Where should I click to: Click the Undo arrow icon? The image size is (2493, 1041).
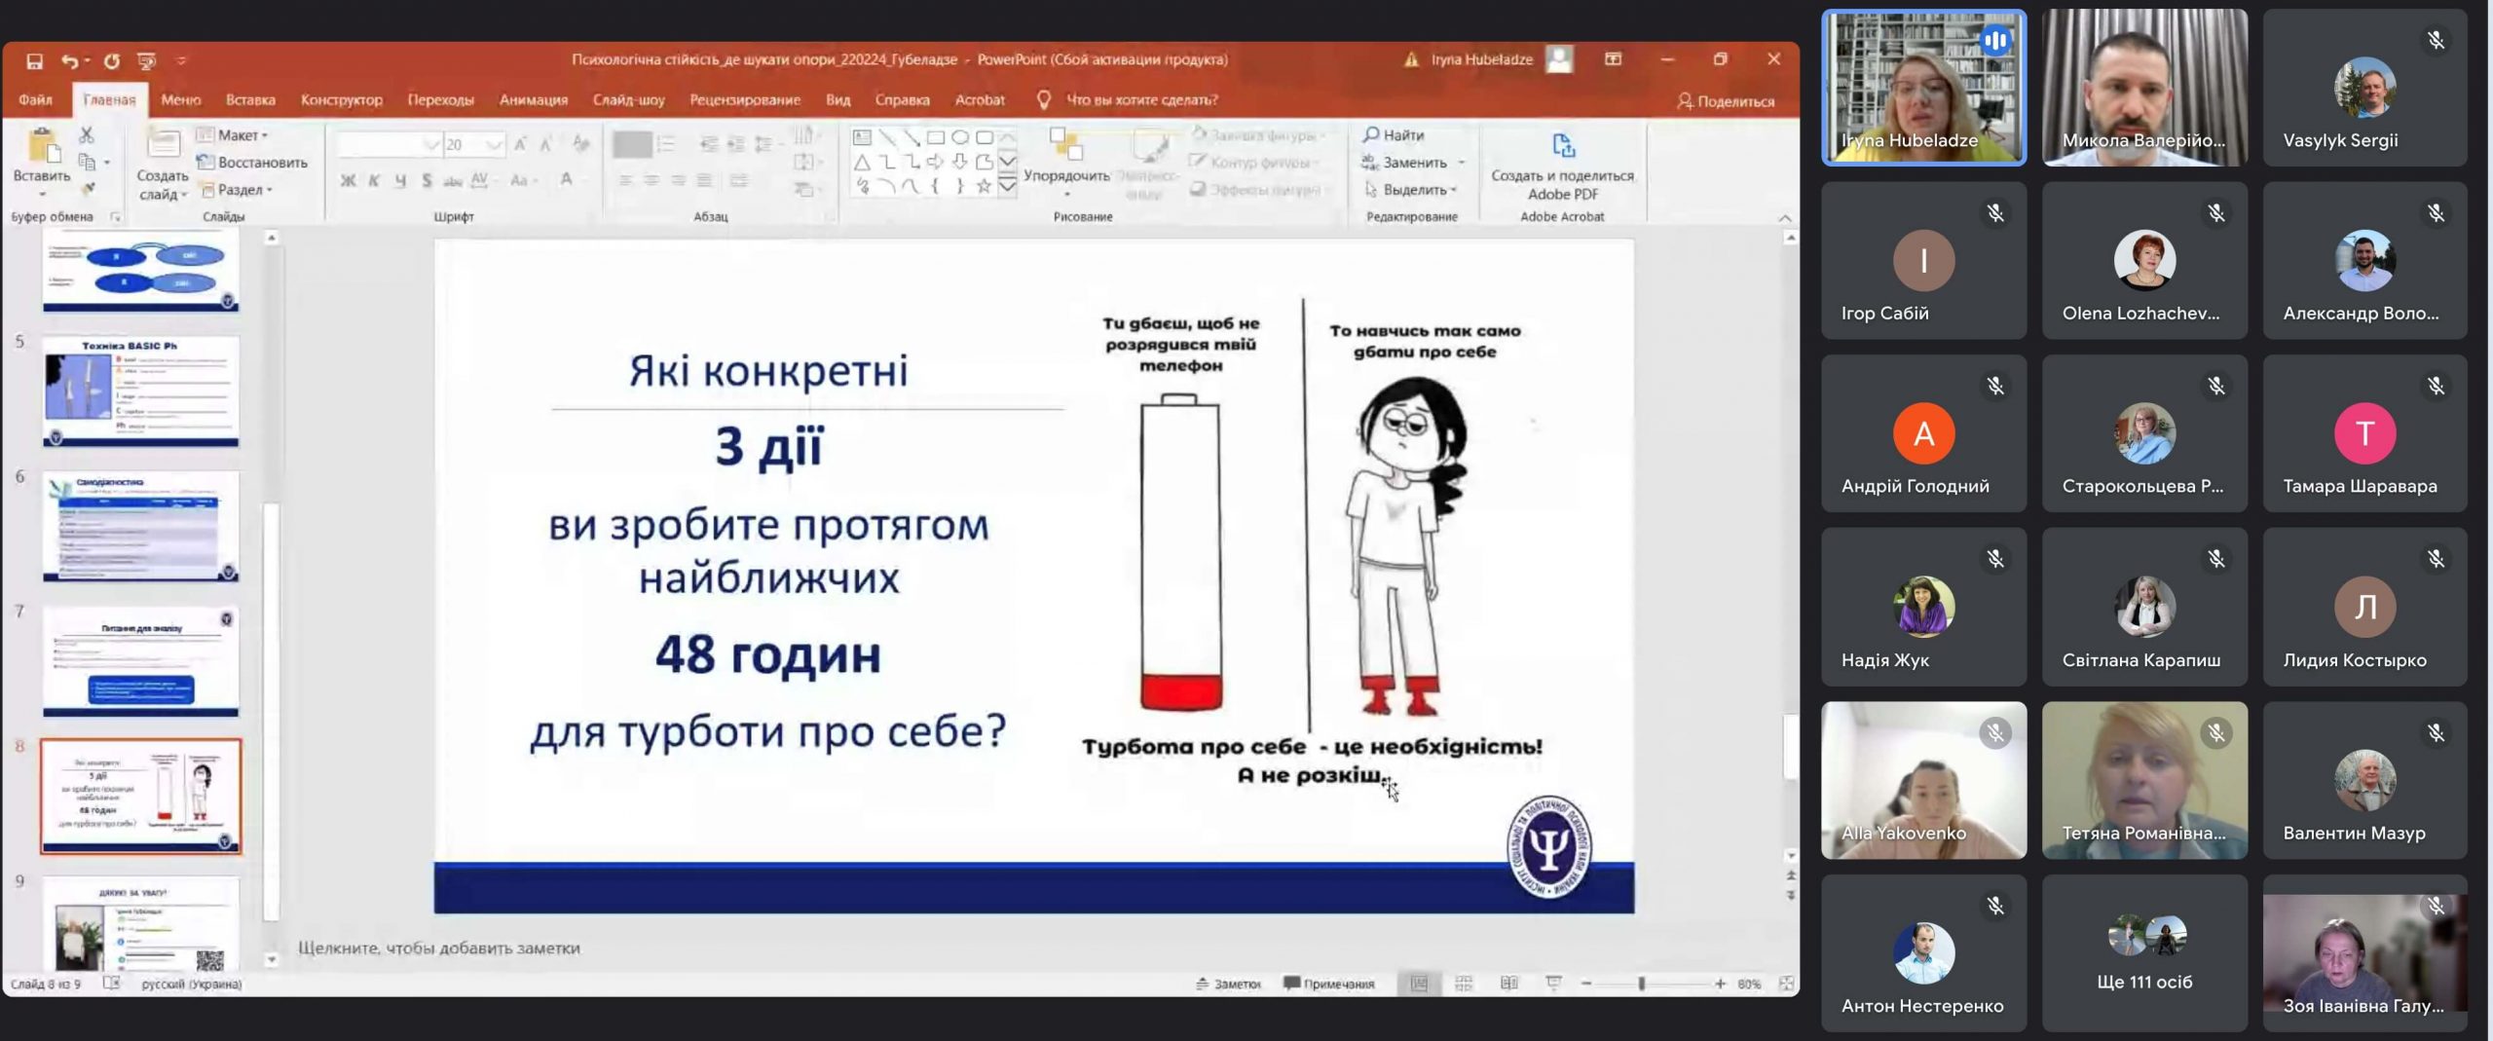tap(69, 61)
